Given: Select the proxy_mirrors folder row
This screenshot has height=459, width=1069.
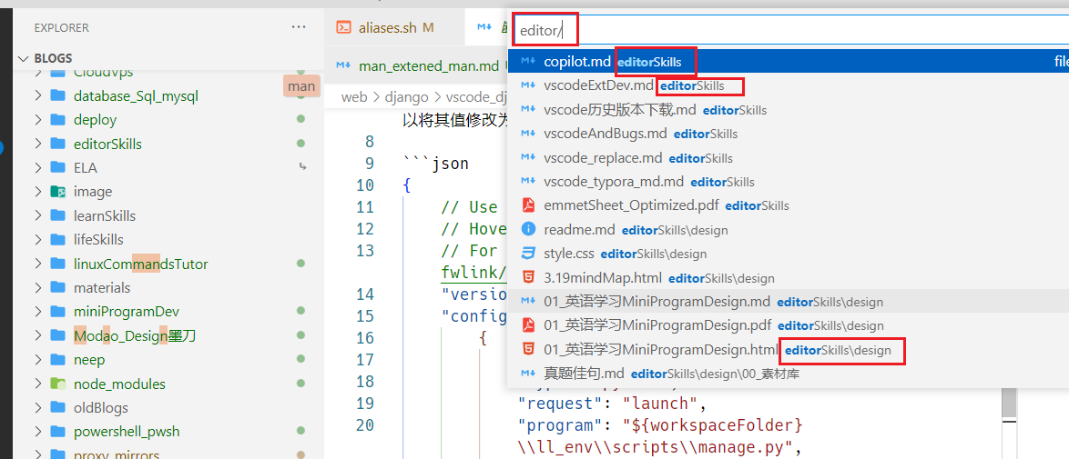Looking at the screenshot, I should pyautogui.click(x=169, y=454).
